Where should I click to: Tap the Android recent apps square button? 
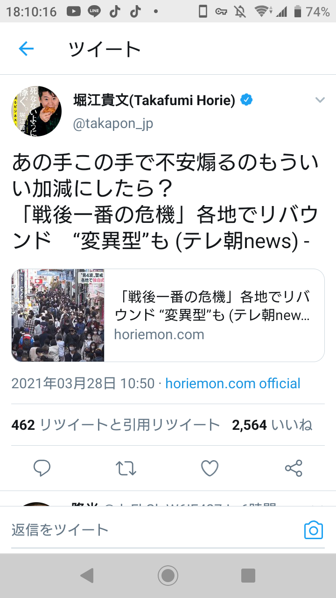point(248,576)
